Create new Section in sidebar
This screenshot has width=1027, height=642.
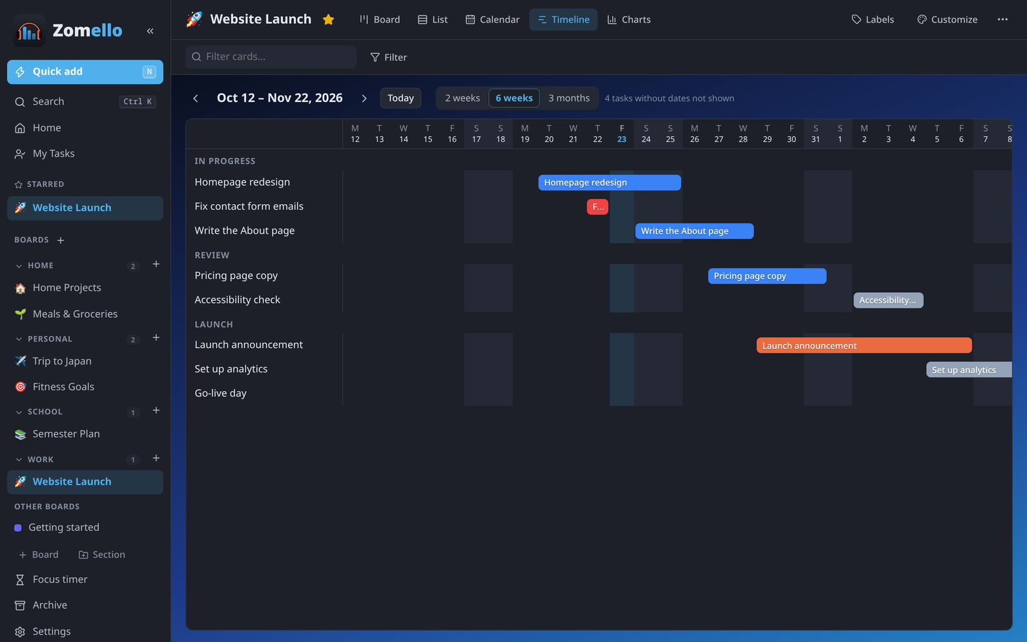tap(101, 555)
